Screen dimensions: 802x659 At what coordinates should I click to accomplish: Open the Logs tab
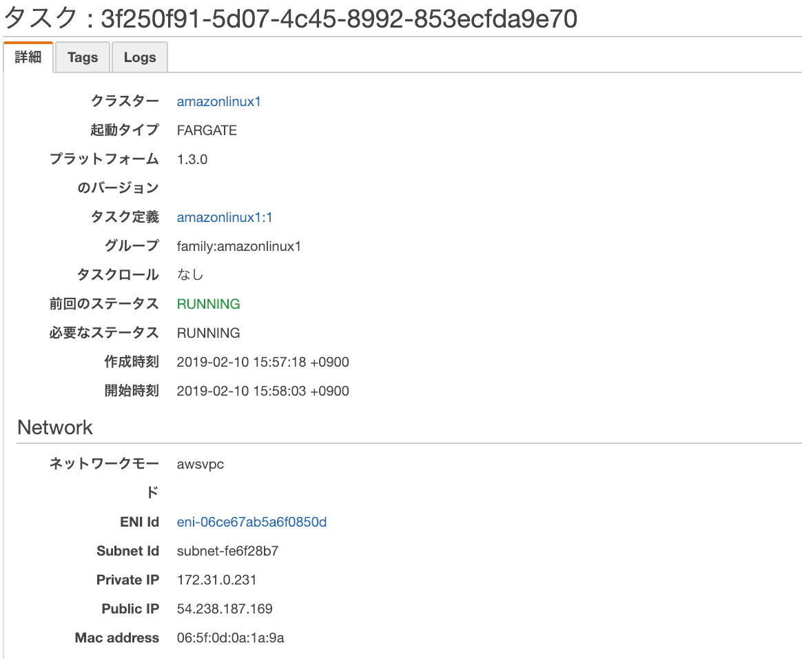coord(140,57)
